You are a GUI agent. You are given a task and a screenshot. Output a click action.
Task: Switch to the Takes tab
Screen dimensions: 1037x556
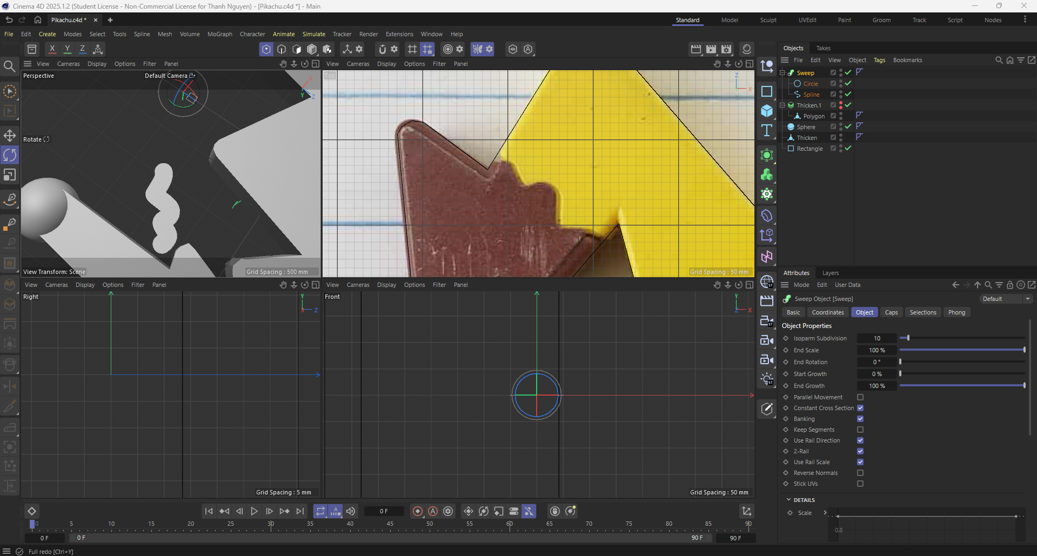(823, 48)
